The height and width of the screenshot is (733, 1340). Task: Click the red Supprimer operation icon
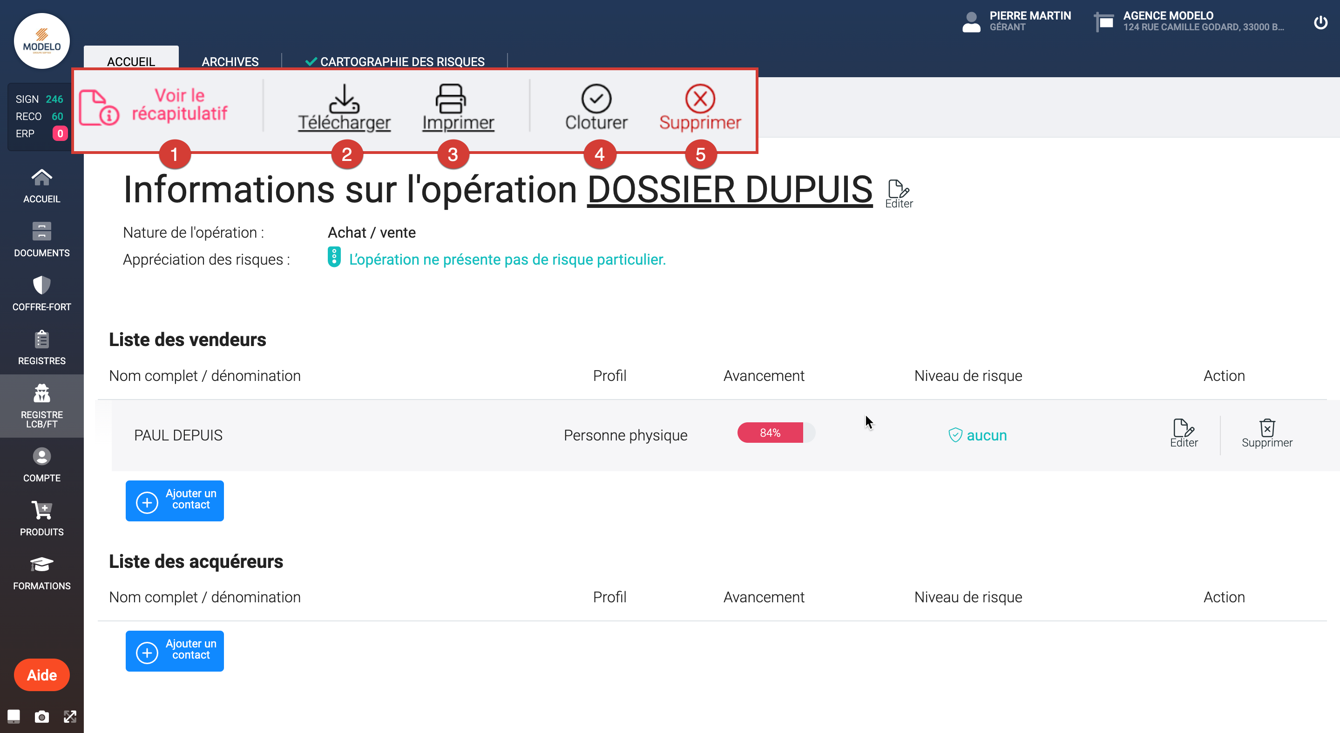pyautogui.click(x=700, y=99)
